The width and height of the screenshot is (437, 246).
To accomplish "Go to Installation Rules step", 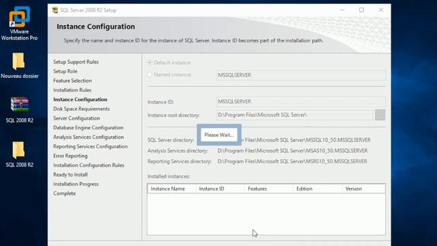I will pyautogui.click(x=72, y=90).
